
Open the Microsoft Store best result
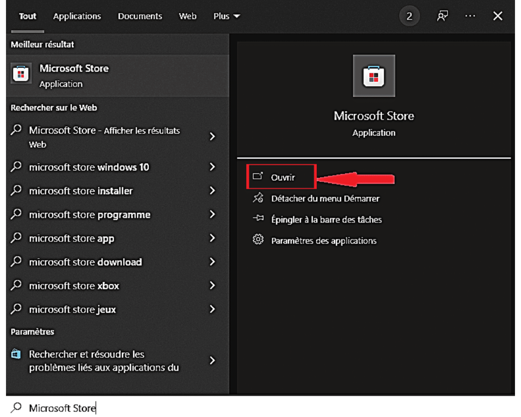[x=117, y=76]
